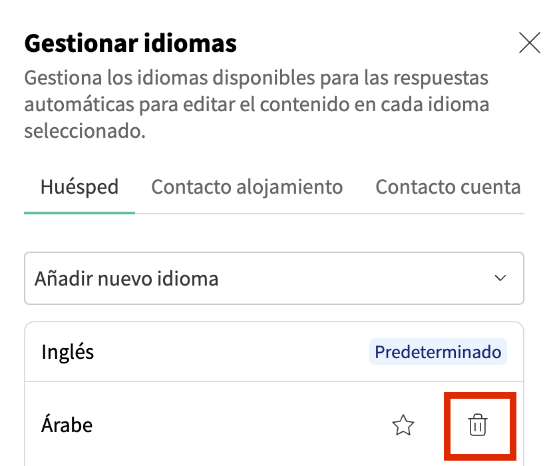Close the Gestionar idiomas dialog

[529, 43]
